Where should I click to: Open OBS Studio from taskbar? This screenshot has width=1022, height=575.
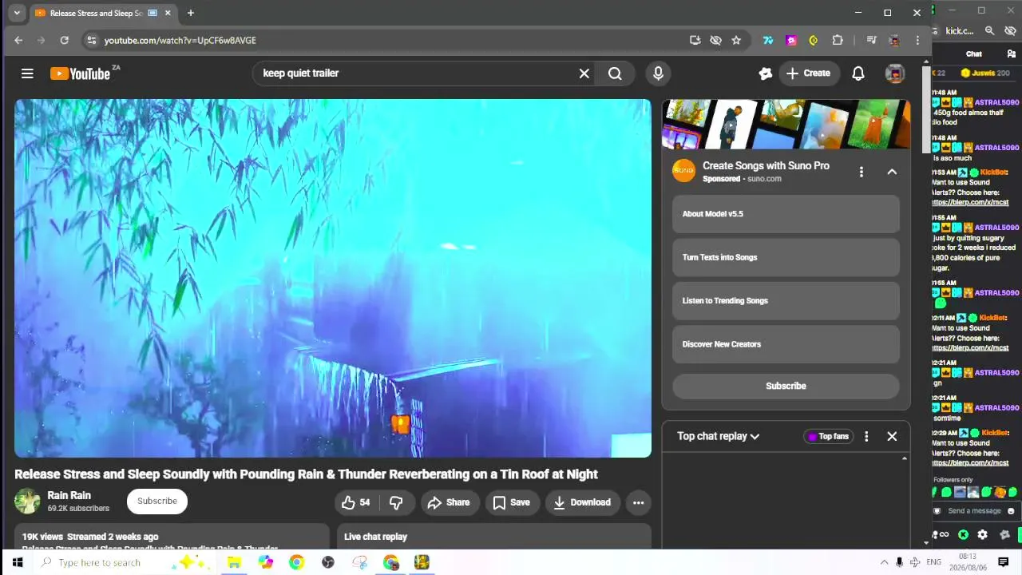pos(328,562)
